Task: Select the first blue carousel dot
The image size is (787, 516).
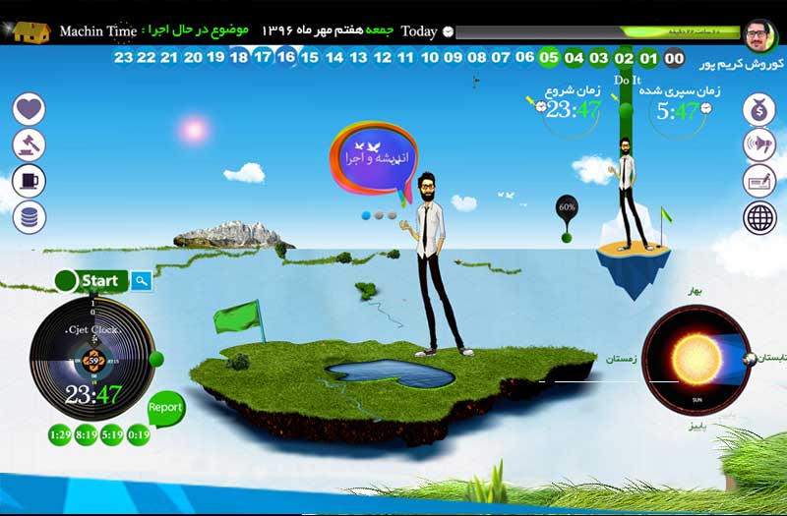Action: point(366,214)
